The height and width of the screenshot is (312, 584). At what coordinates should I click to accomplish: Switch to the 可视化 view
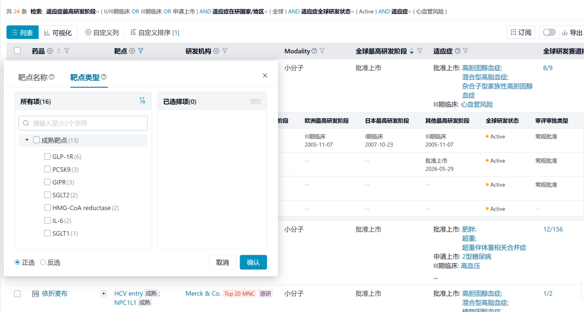[x=58, y=32]
